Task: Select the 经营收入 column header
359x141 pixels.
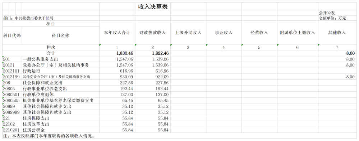Action: tap(259, 33)
